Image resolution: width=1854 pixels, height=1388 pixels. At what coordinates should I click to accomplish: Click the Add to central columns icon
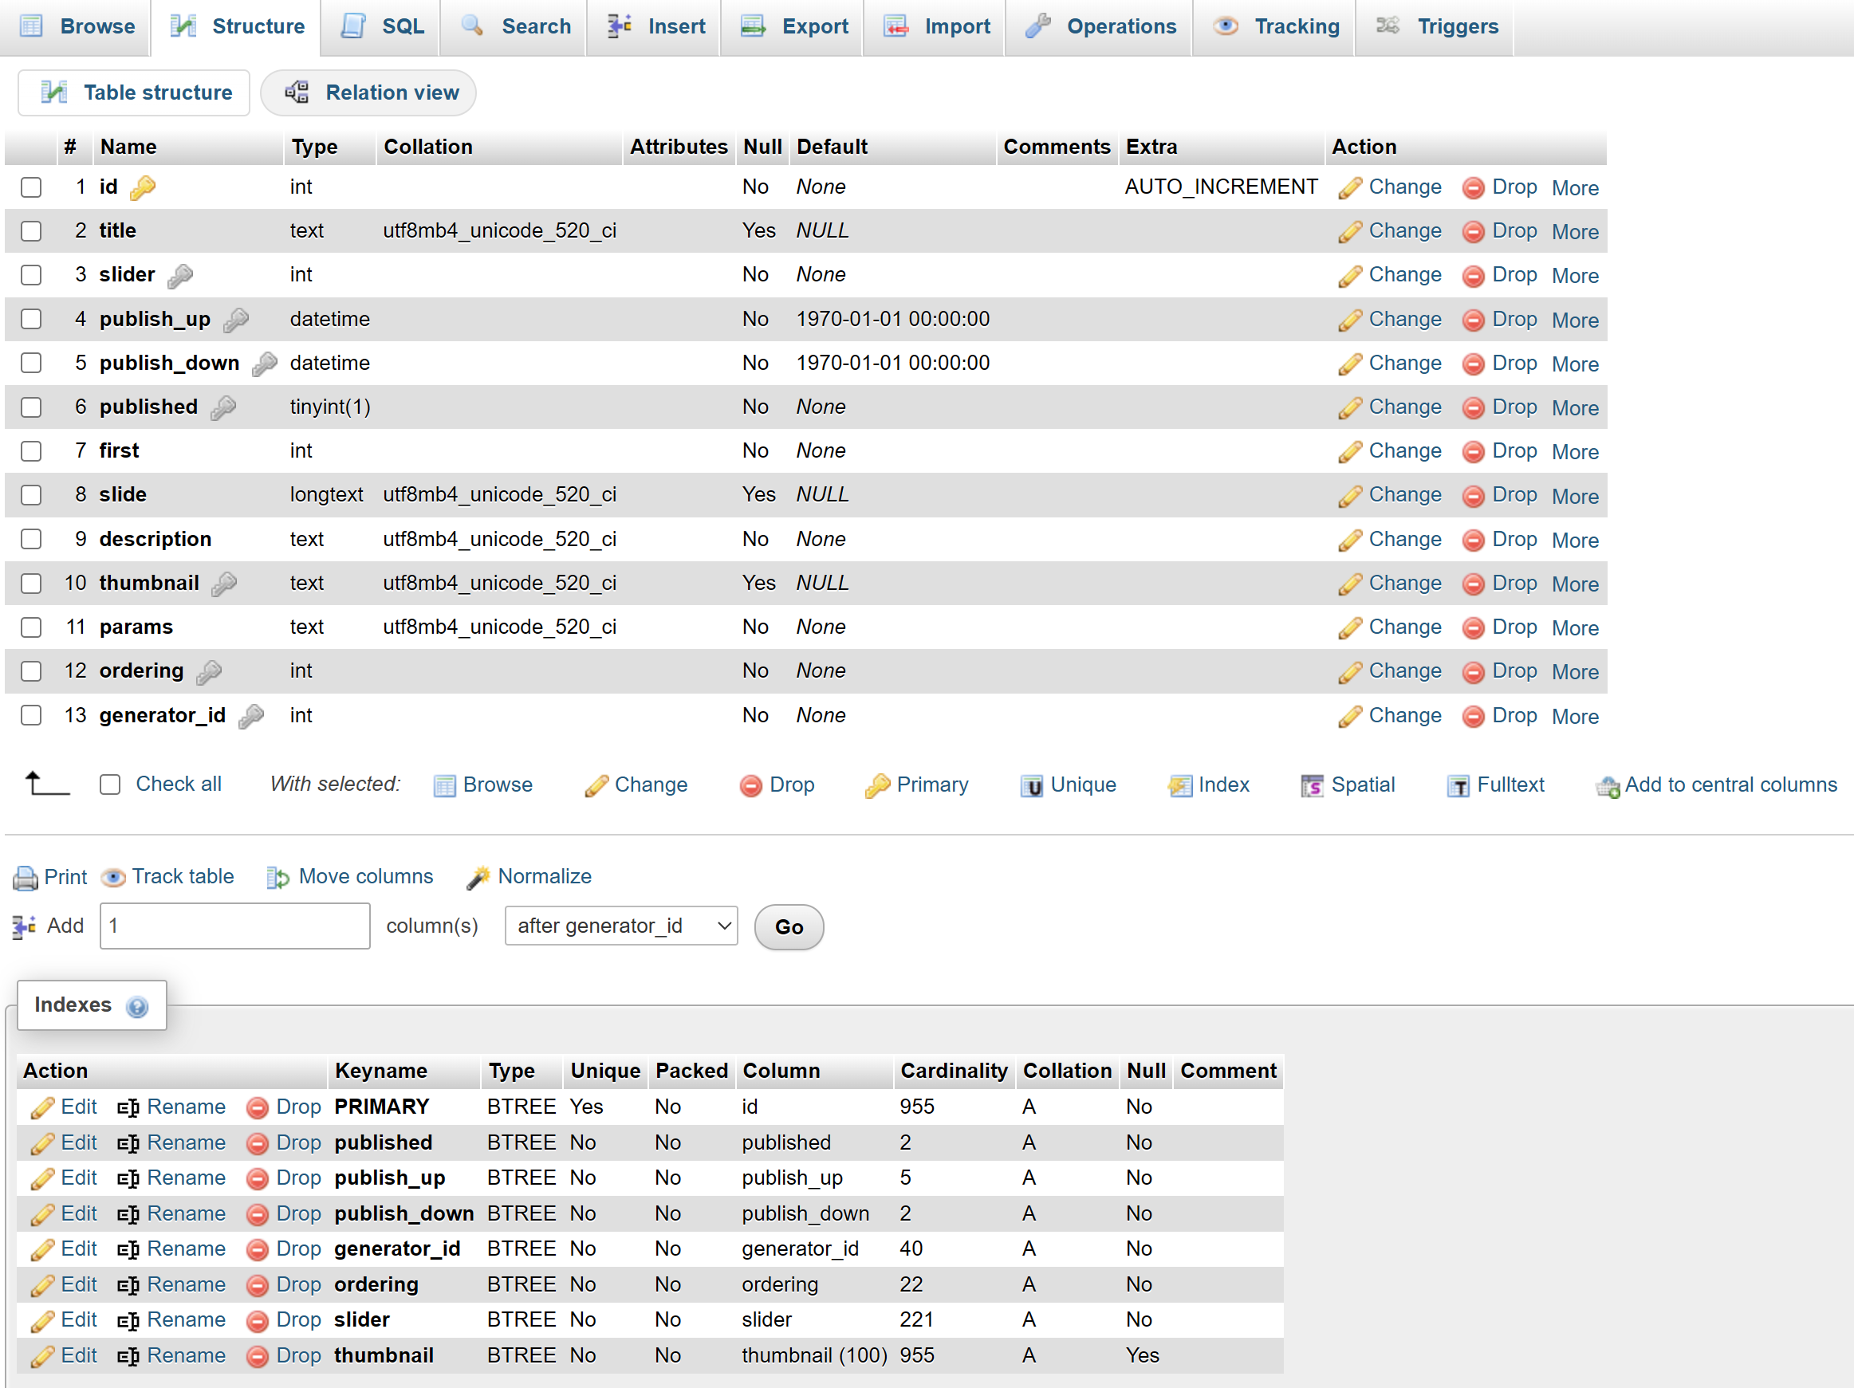1607,786
